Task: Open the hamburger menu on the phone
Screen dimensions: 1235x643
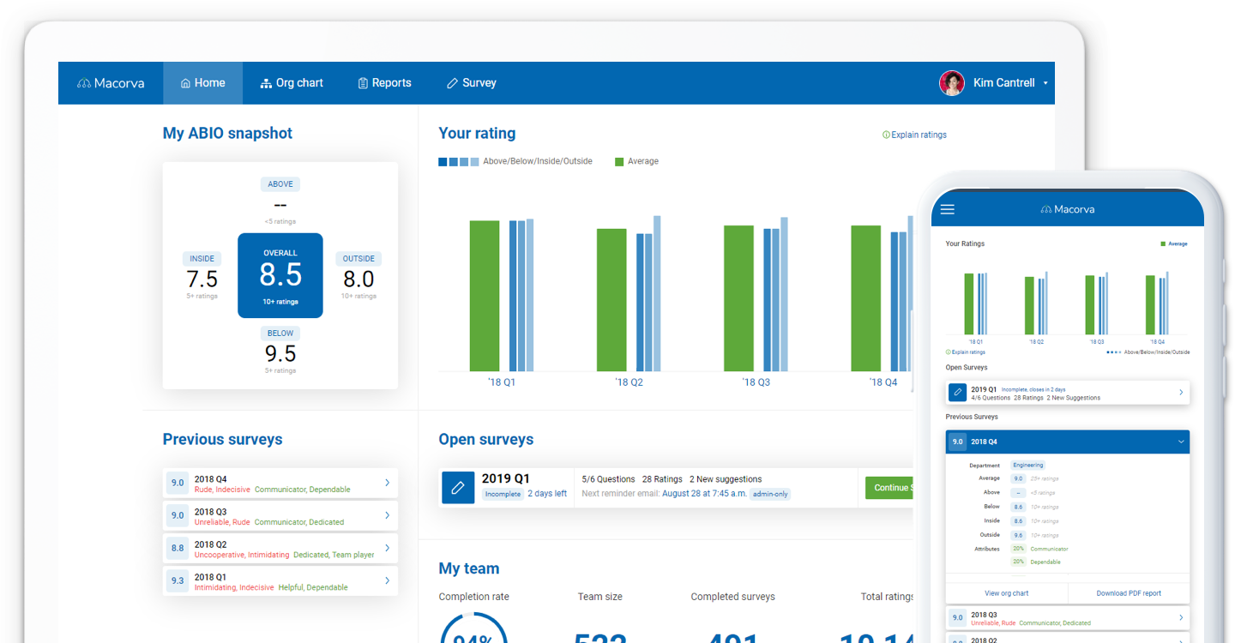Action: pyautogui.click(x=948, y=209)
